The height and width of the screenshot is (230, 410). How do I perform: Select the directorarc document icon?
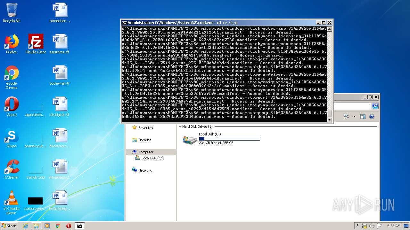60,138
